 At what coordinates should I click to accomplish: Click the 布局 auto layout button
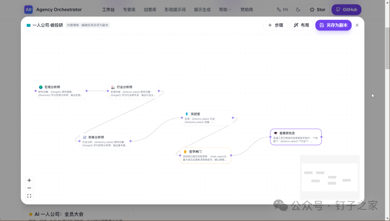click(301, 25)
